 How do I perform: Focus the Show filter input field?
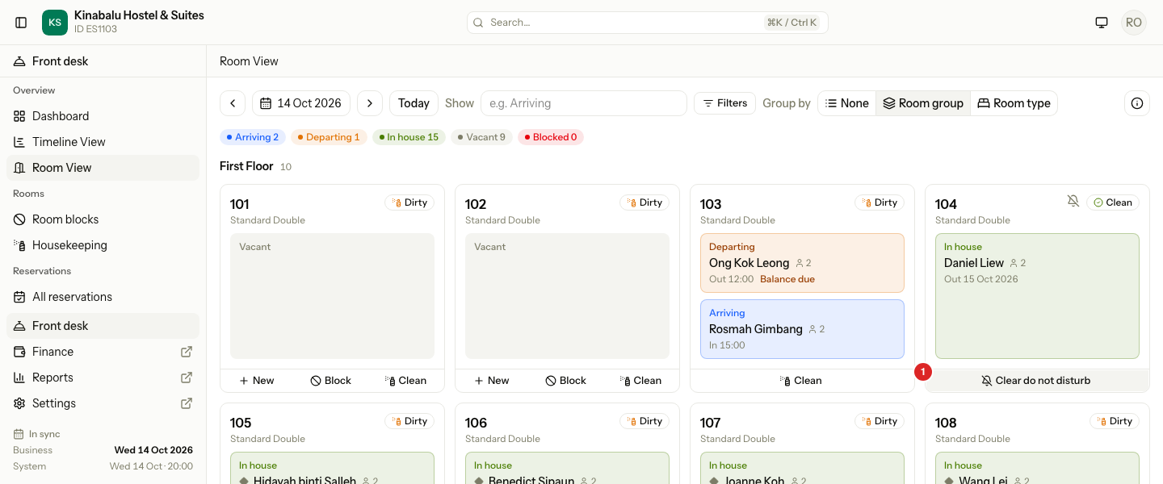tap(583, 103)
